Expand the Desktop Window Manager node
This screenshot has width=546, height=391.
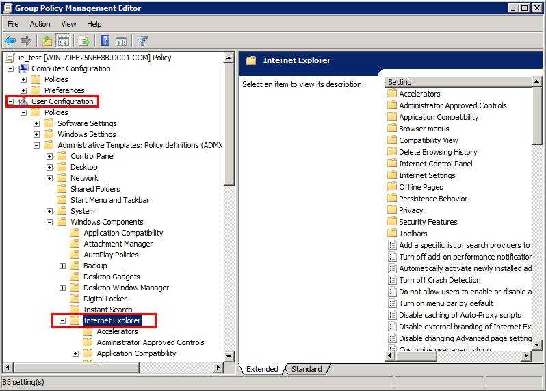[63, 288]
